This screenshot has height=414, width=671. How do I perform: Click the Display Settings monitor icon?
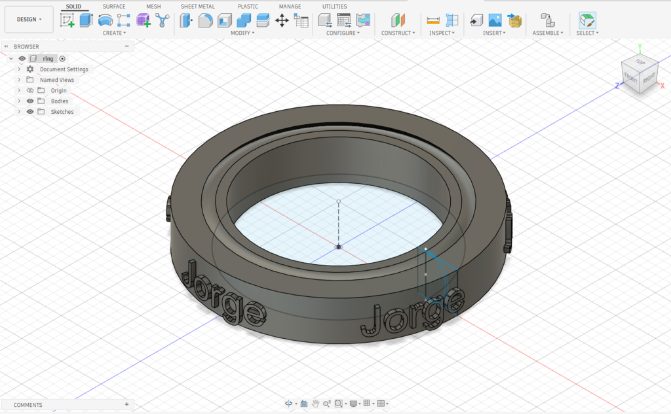tap(353, 404)
